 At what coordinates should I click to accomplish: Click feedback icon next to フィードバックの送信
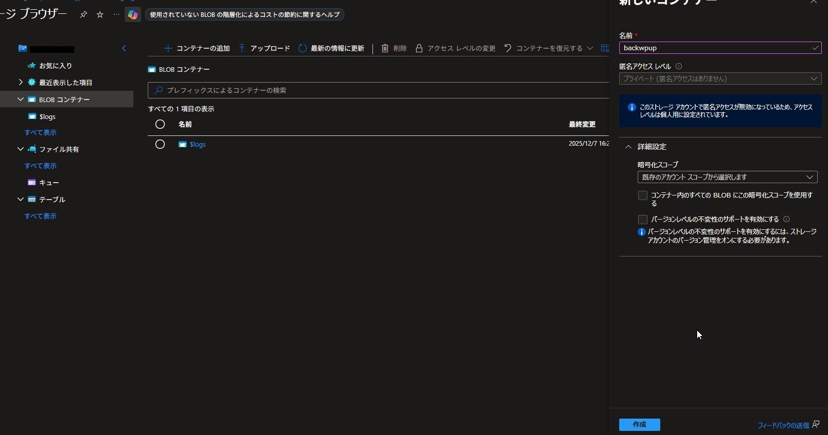coord(816,424)
